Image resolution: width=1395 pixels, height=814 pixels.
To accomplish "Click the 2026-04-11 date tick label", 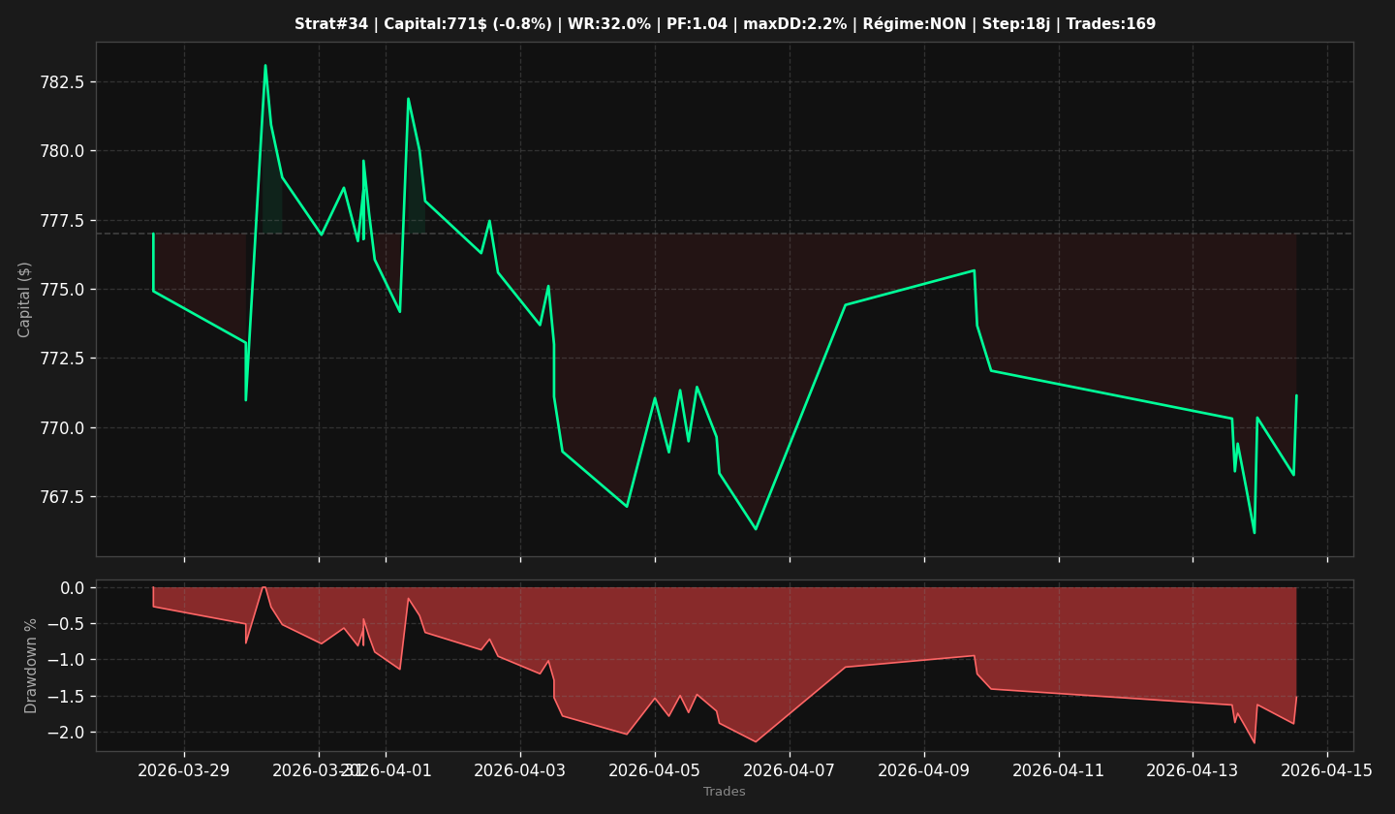I will [x=1059, y=770].
